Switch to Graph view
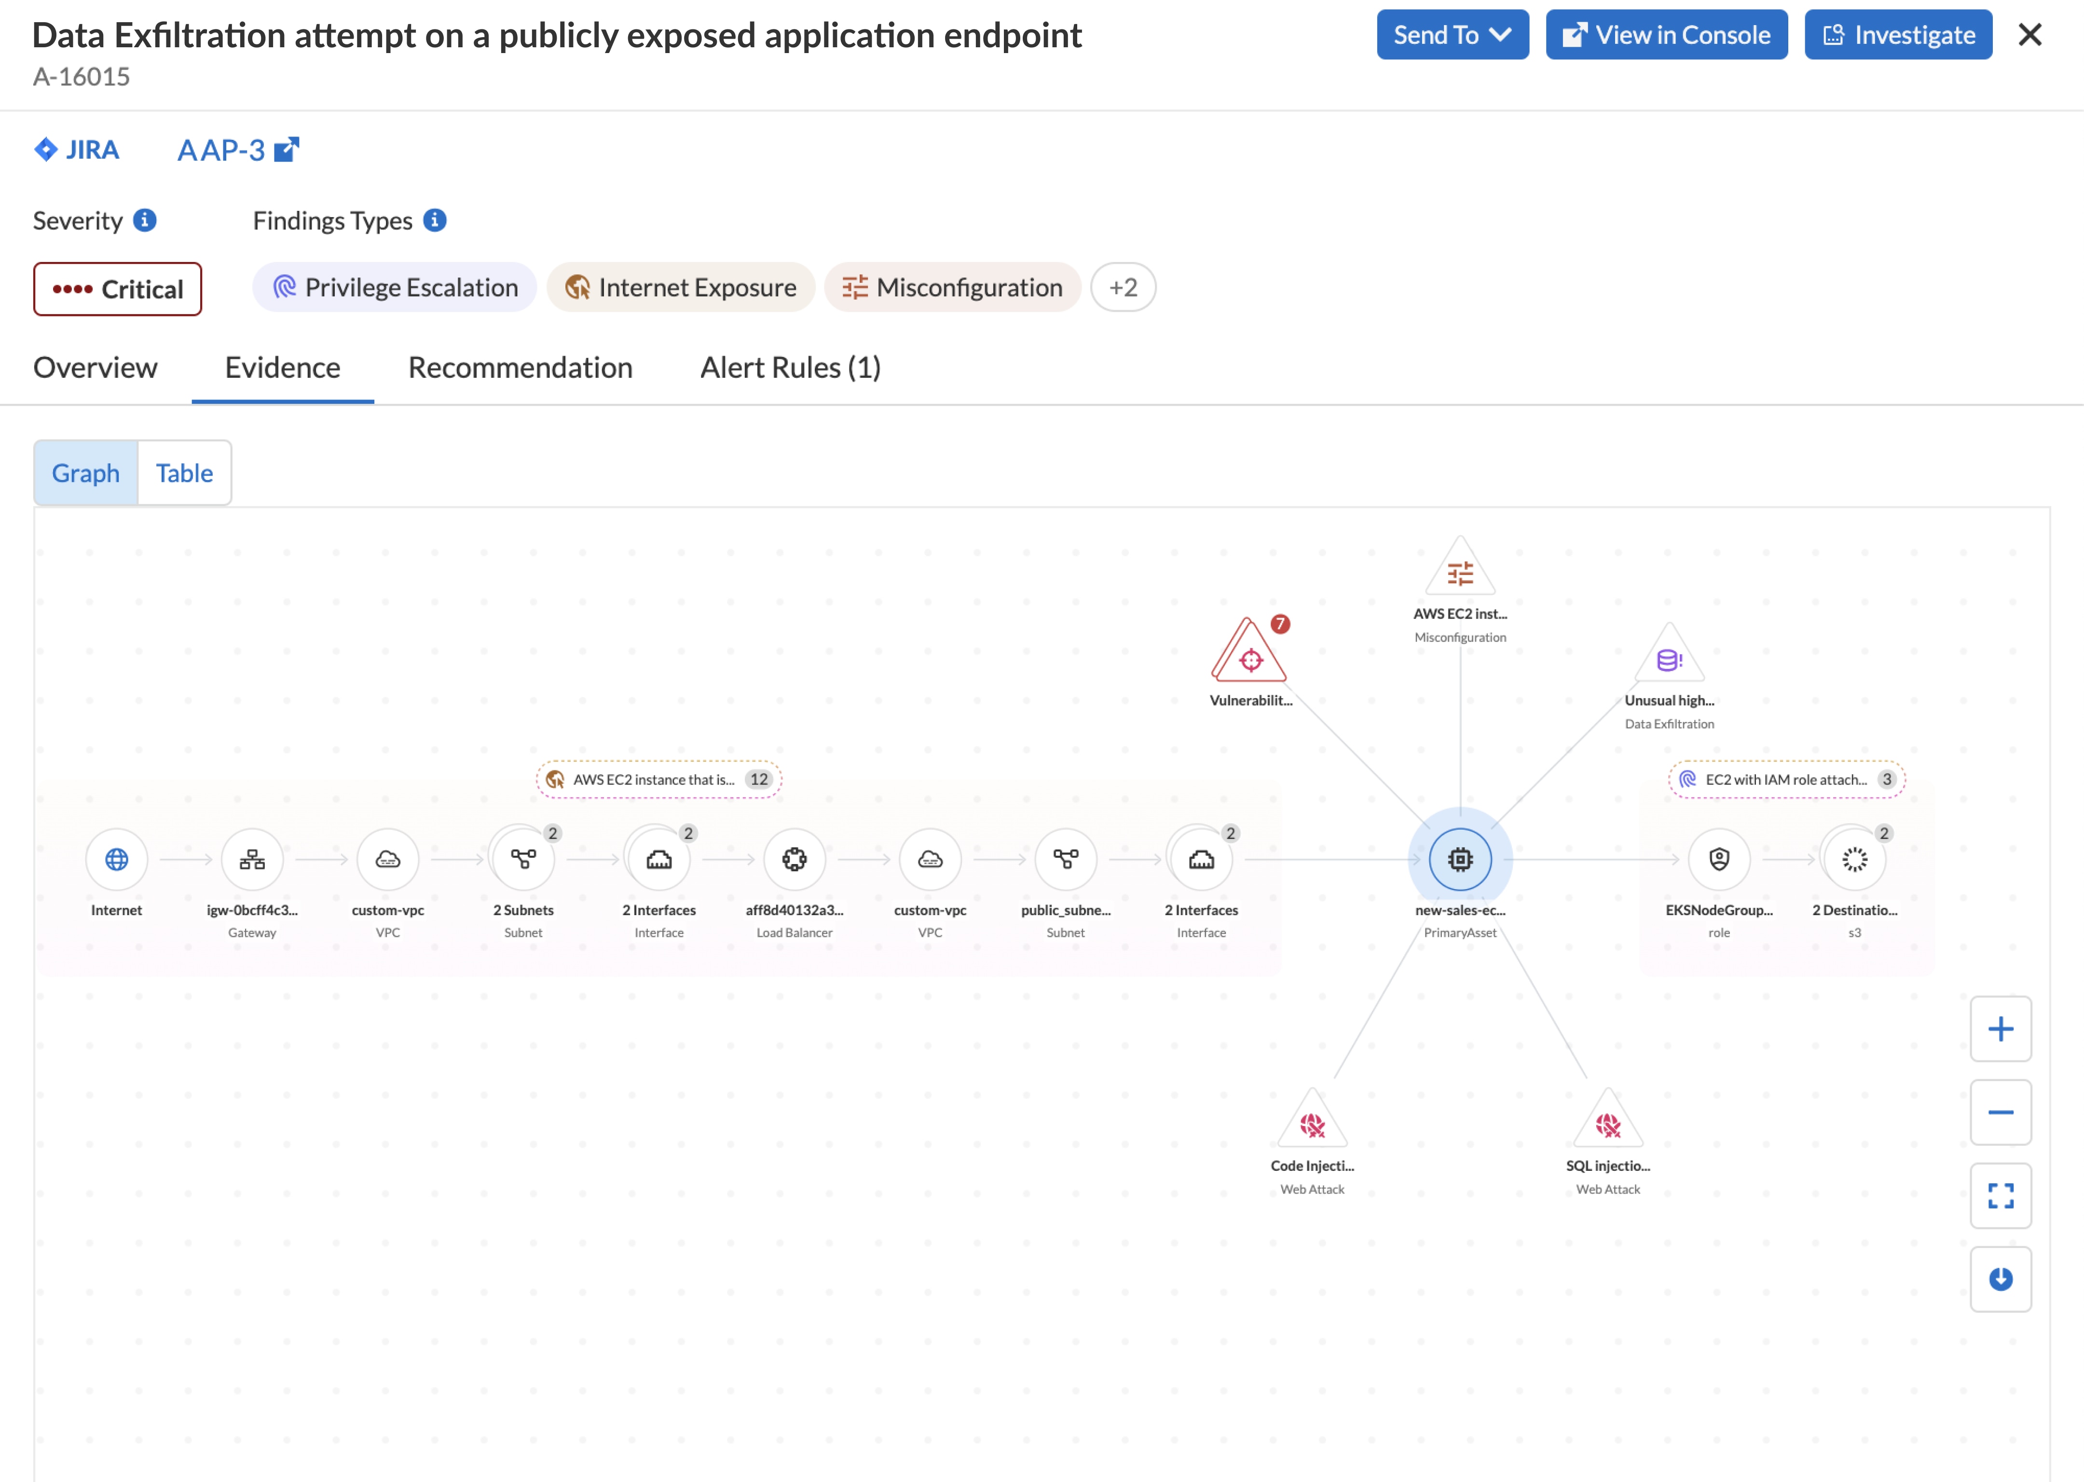 coord(86,473)
